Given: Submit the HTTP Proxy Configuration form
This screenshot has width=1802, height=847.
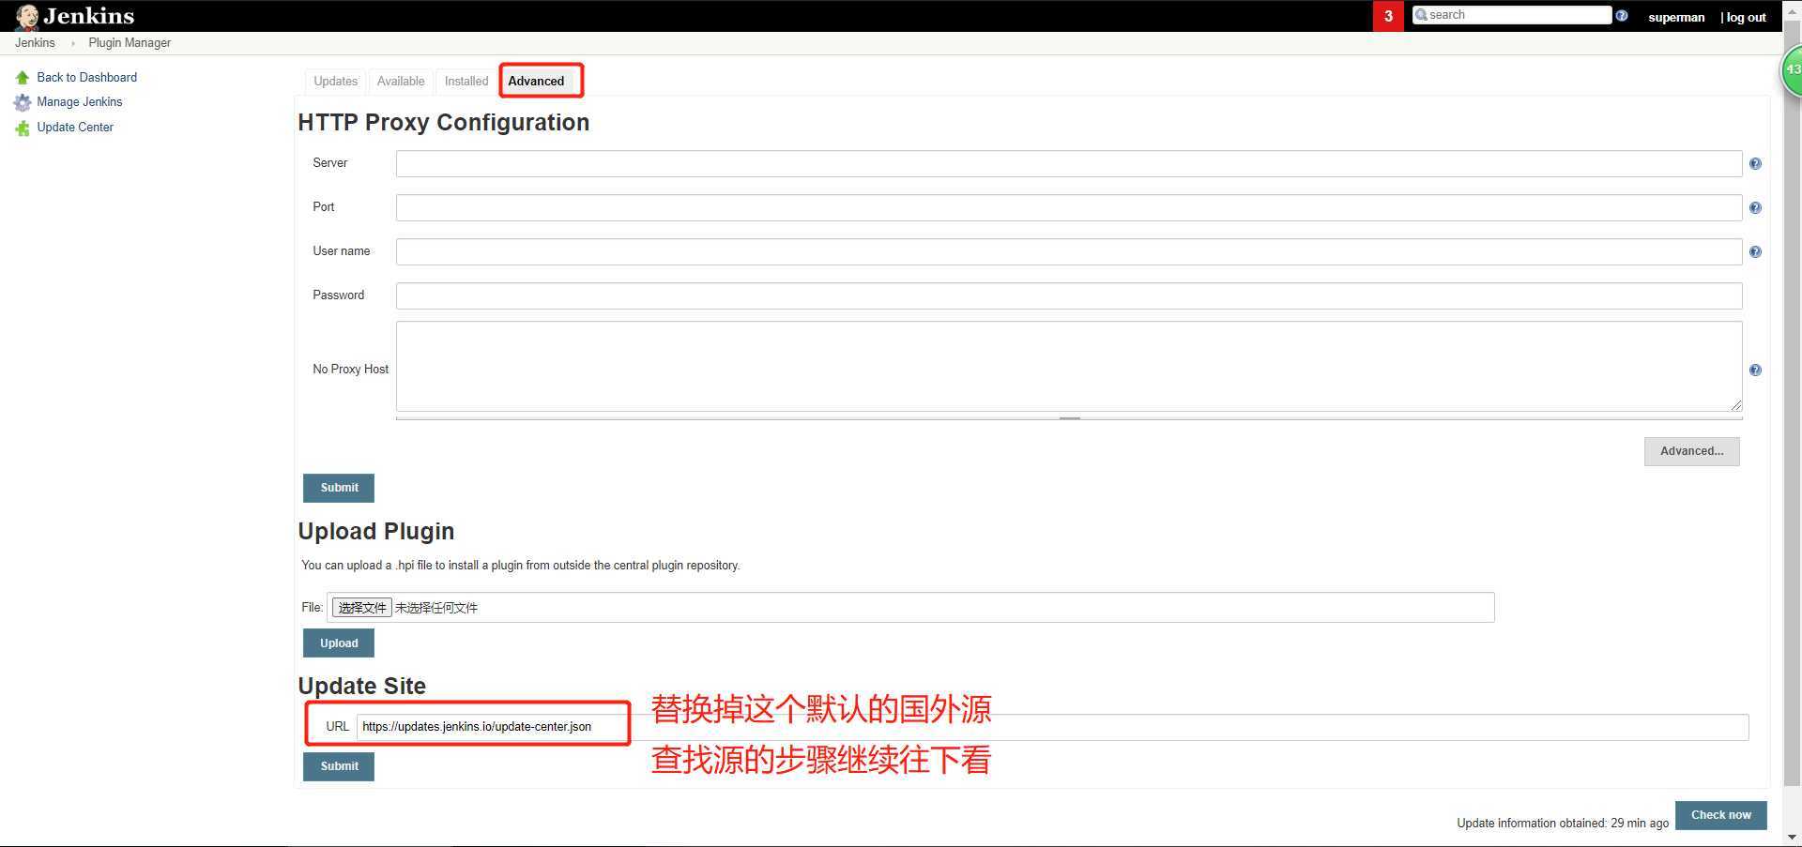Looking at the screenshot, I should click(339, 488).
